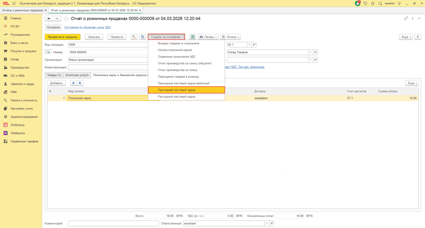Expand the Печать dropdown button
Screen dimensions: 425x228
(208, 37)
